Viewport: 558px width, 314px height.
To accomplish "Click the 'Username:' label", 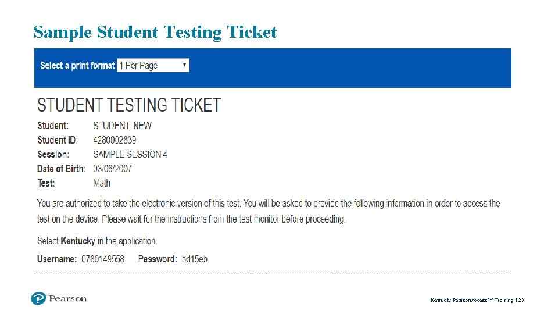I will [x=57, y=259].
